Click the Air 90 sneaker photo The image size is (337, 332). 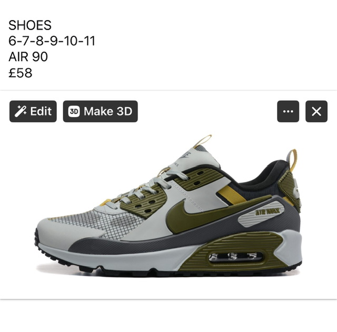tap(168, 206)
